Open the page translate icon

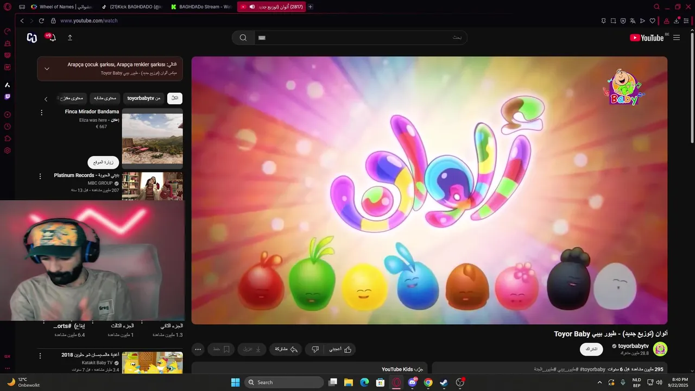tap(633, 21)
